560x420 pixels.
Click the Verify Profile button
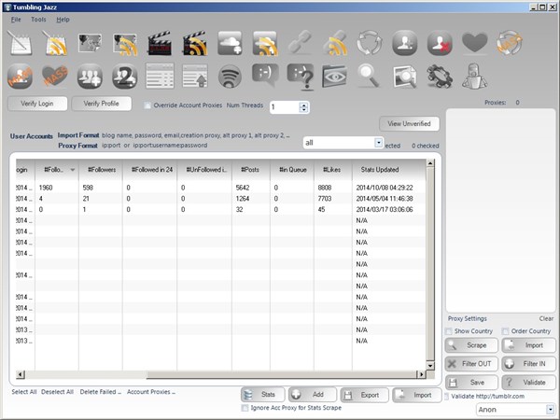click(x=102, y=104)
